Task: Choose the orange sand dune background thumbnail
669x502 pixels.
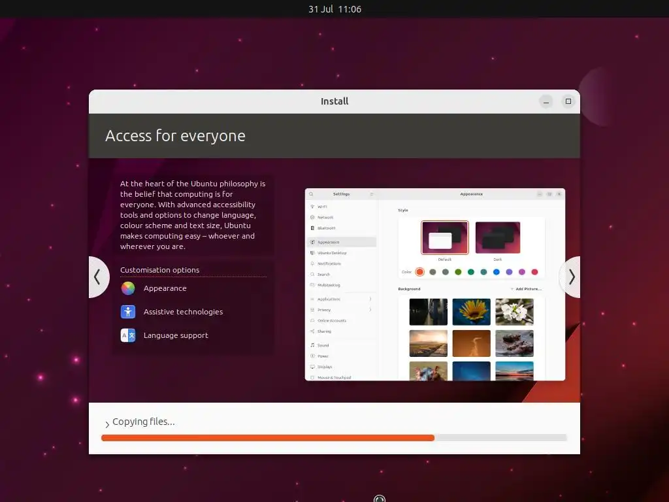Action: click(472, 343)
